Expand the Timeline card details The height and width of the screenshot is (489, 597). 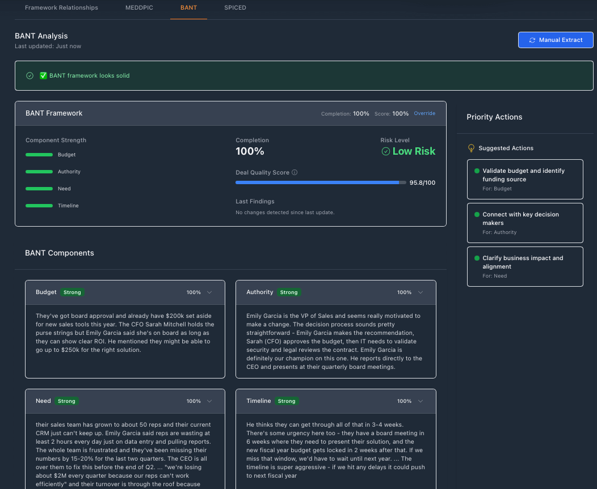[x=420, y=401]
